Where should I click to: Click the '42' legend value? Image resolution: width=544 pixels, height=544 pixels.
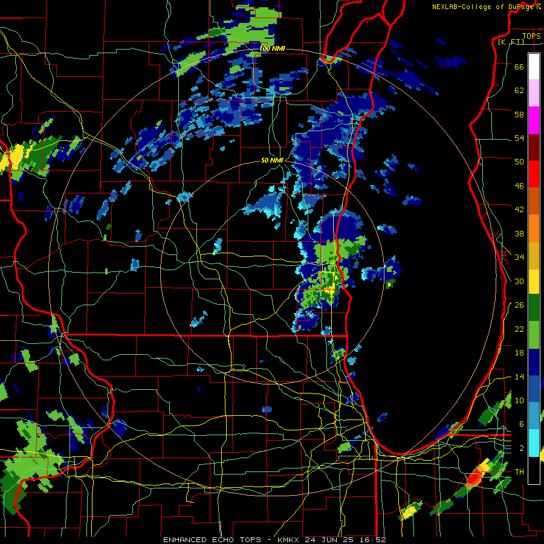[519, 210]
